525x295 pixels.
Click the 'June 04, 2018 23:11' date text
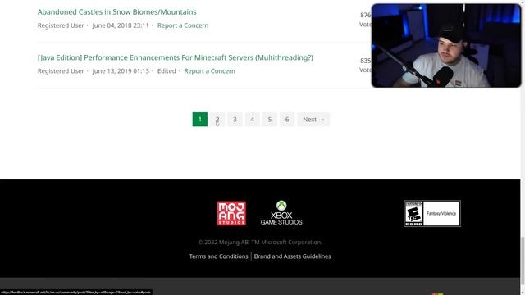121,25
